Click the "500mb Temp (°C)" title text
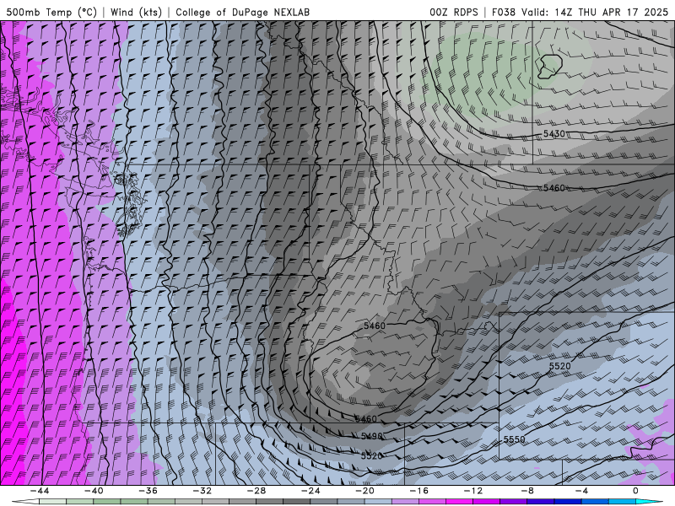 tap(51, 12)
